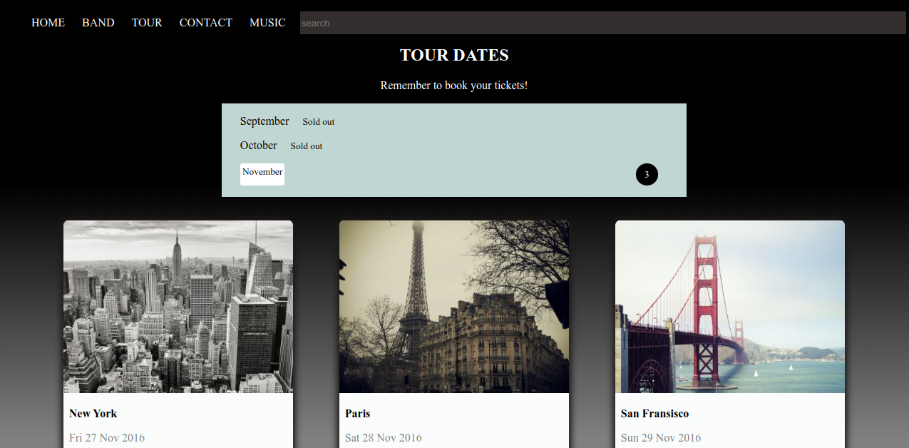Open the Paris Eiffel Tower thumbnail
Viewport: 909px width, 448px height.
pos(453,306)
